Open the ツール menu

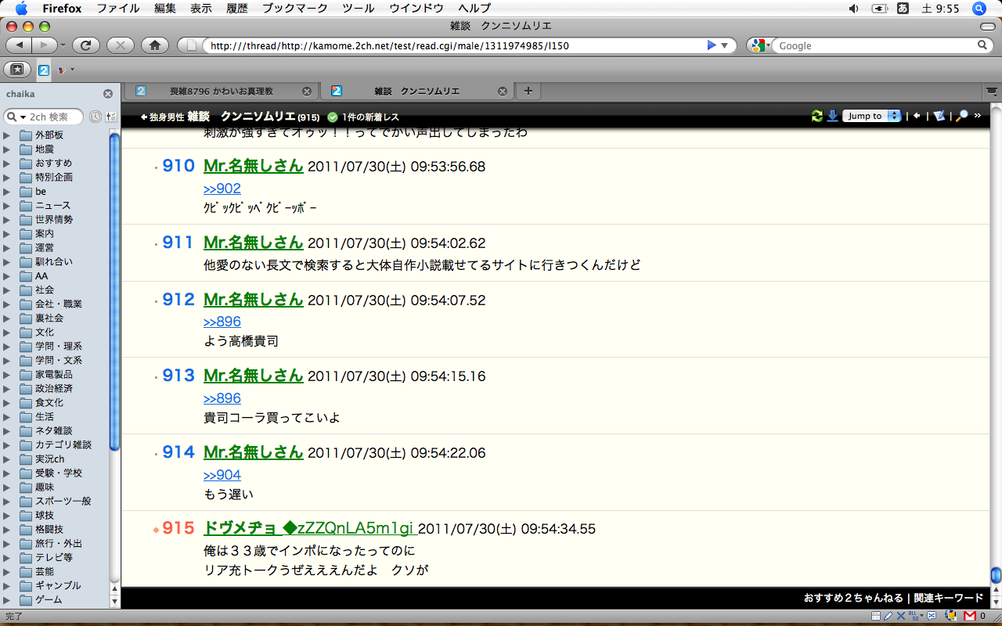click(359, 9)
